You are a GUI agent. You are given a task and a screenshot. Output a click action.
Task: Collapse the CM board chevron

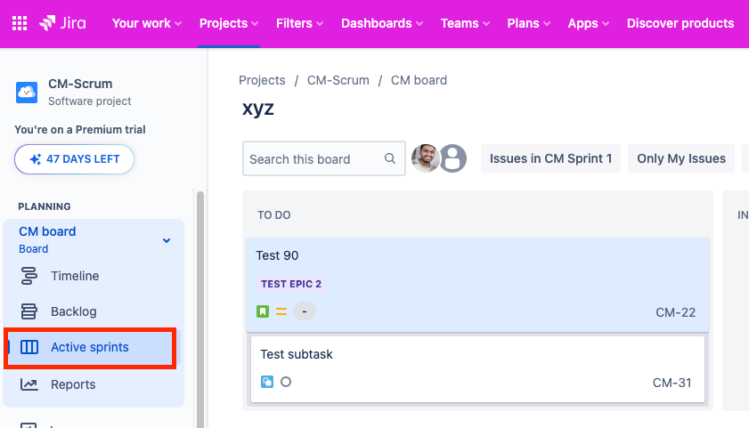click(x=166, y=240)
